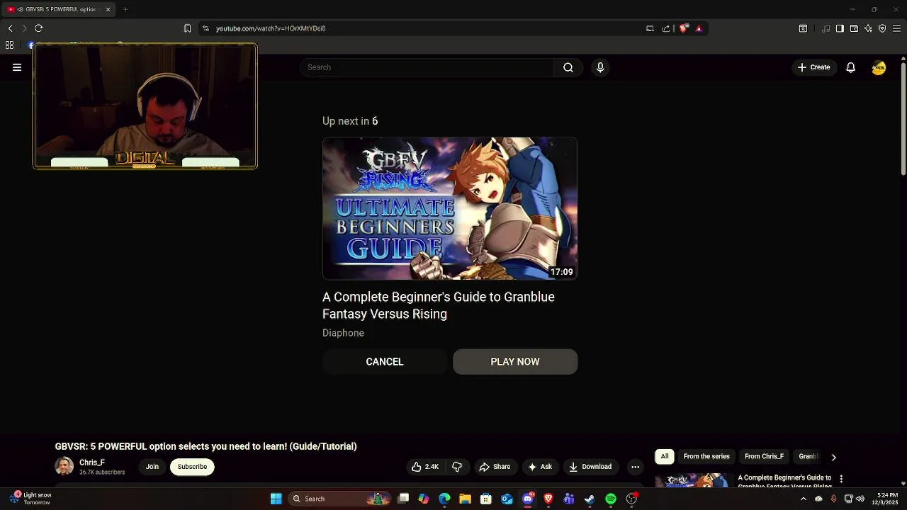Subscribe to the Chris_F channel
907x510 pixels.
click(x=192, y=467)
